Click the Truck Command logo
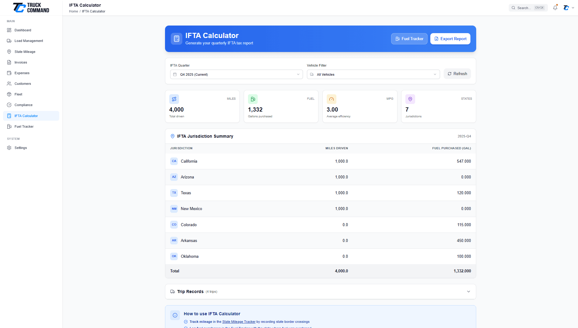The height and width of the screenshot is (328, 578). click(30, 8)
